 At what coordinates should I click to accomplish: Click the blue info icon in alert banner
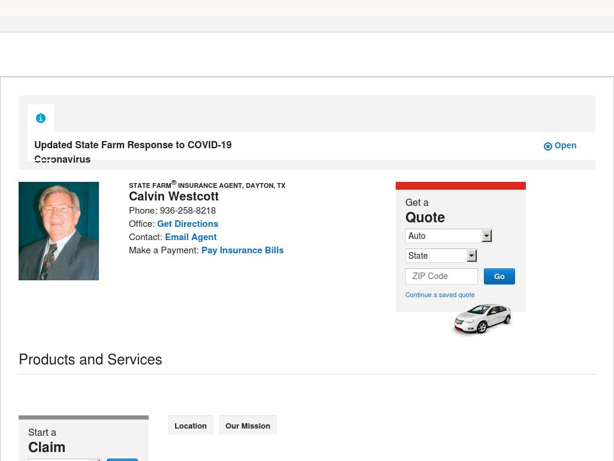click(x=41, y=118)
